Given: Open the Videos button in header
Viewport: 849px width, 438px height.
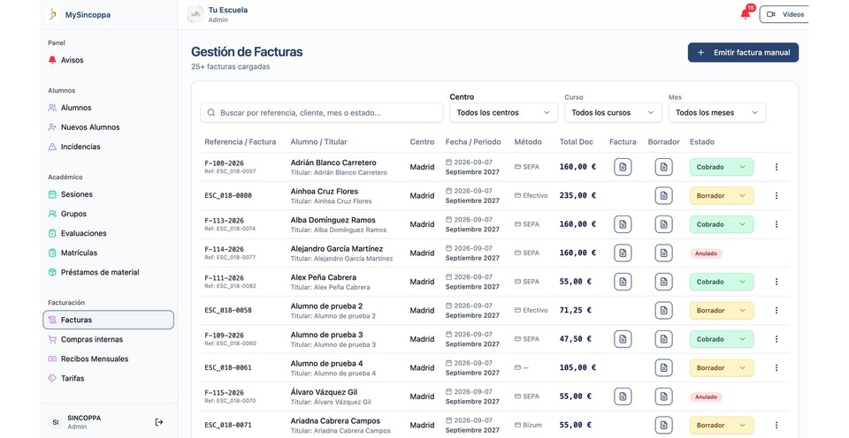Looking at the screenshot, I should (784, 15).
